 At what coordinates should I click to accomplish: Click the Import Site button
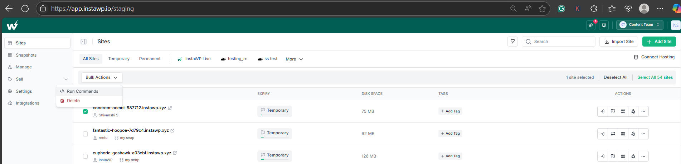[619, 42]
